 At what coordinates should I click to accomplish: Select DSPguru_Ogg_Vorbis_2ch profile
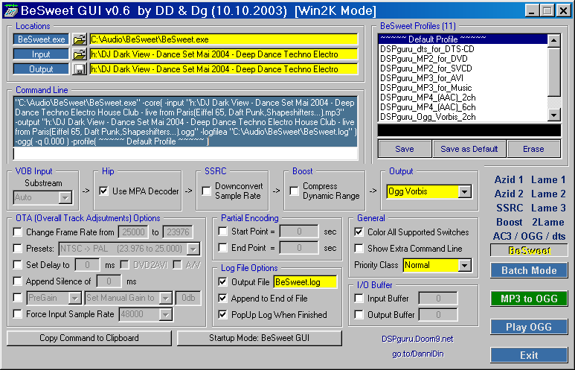point(463,117)
